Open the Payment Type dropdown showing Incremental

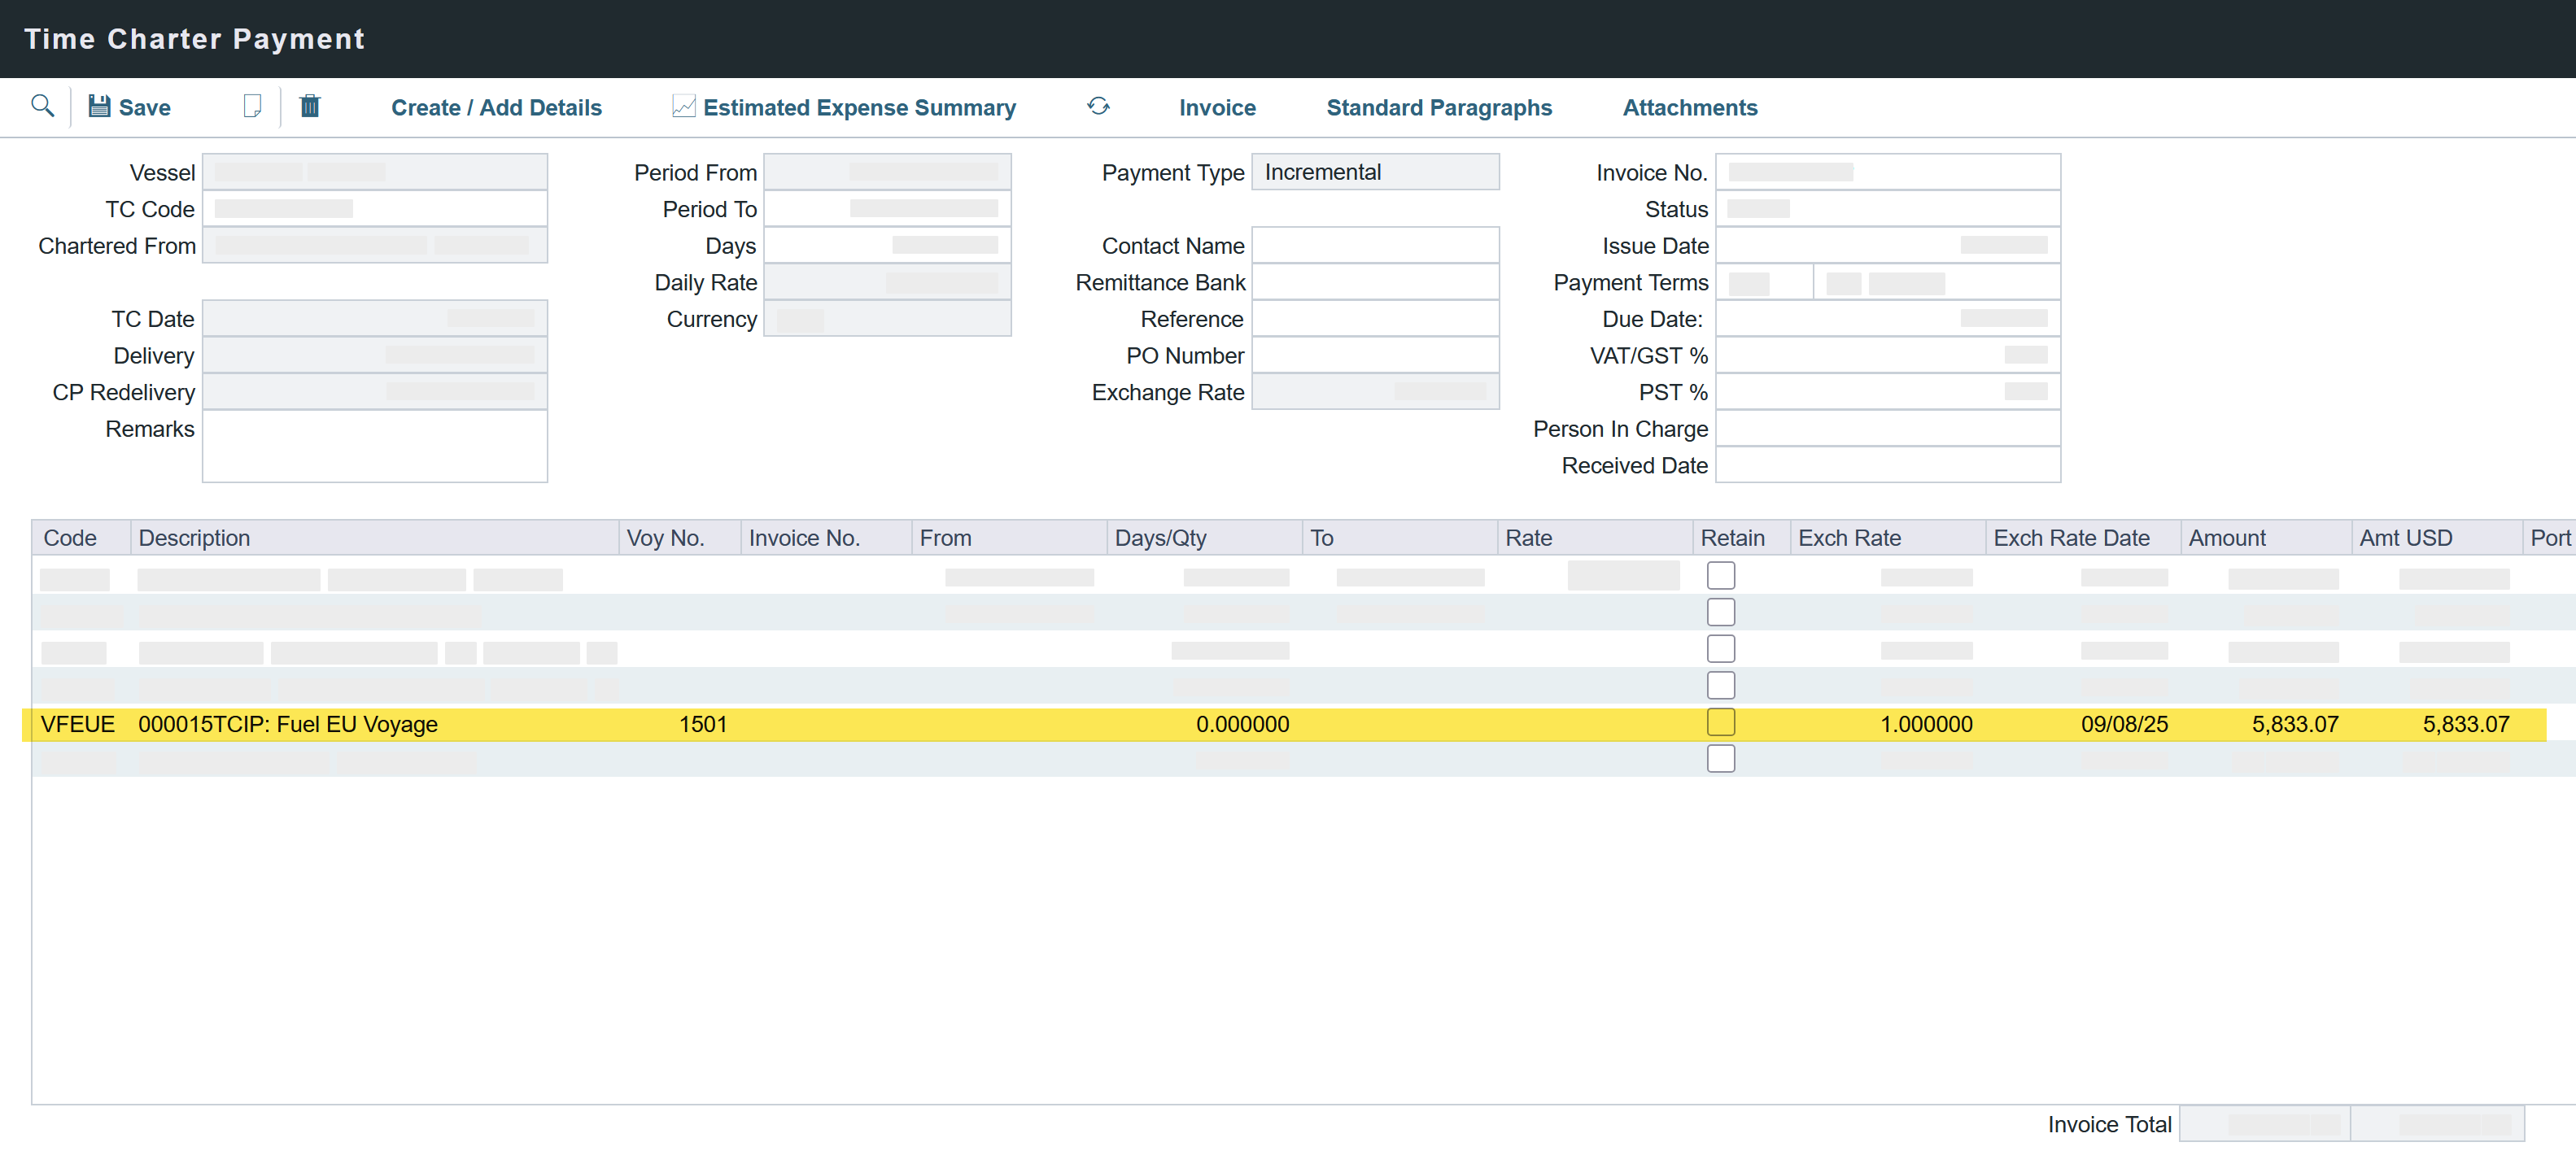pos(1375,171)
